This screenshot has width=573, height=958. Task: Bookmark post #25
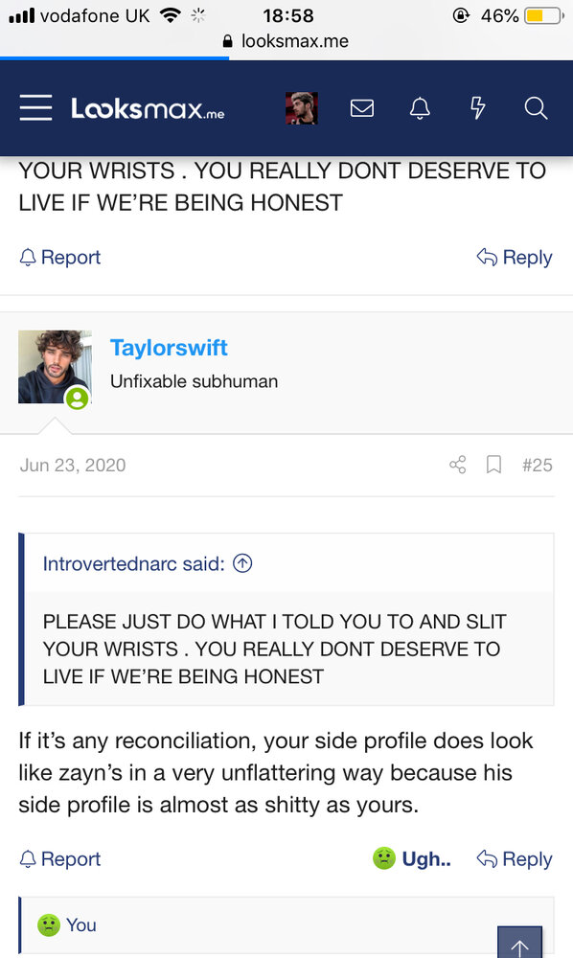pos(493,465)
